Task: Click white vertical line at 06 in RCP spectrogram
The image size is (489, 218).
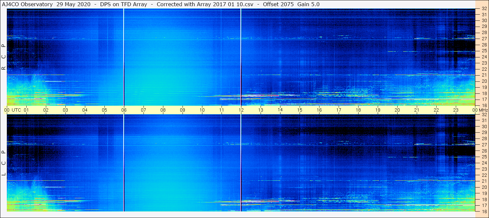Action: (x=124, y=57)
